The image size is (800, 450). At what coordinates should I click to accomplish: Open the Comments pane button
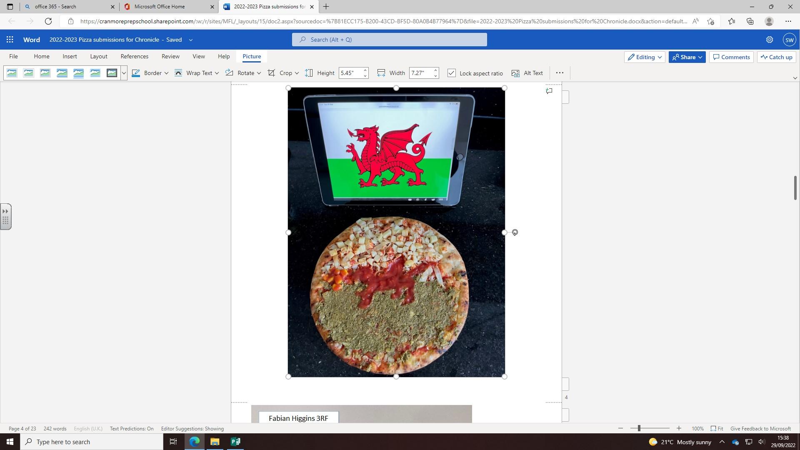click(x=731, y=57)
